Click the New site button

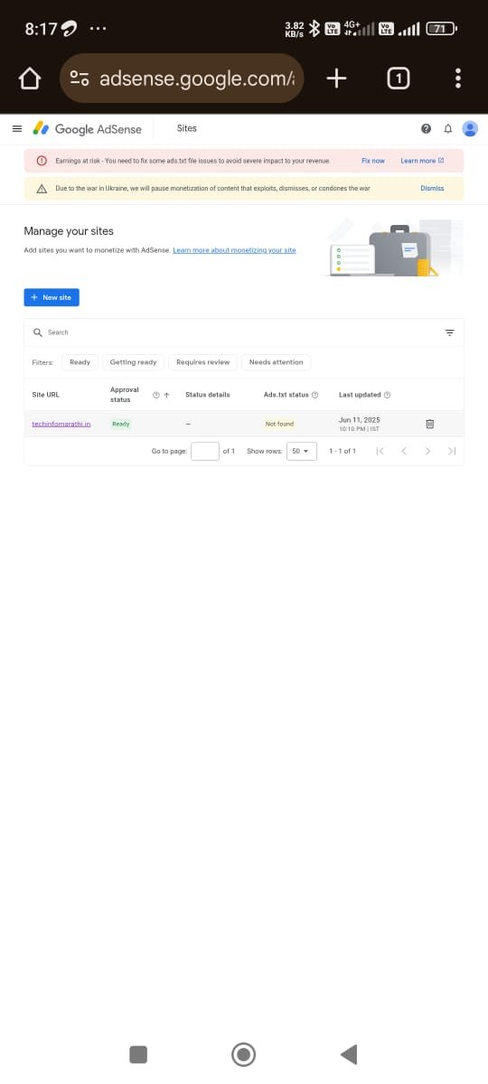(52, 297)
